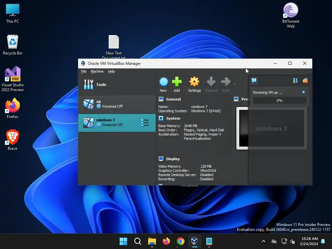This screenshot has width=332, height=249.
Task: Click the network status tray icon
Action: (x=284, y=241)
